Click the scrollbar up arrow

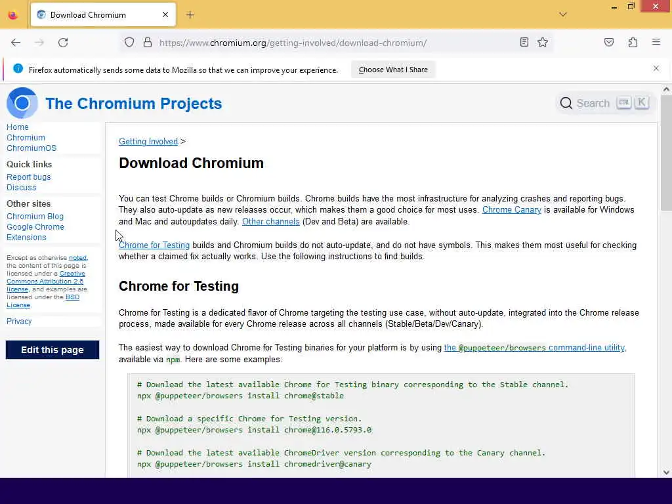tap(666, 89)
